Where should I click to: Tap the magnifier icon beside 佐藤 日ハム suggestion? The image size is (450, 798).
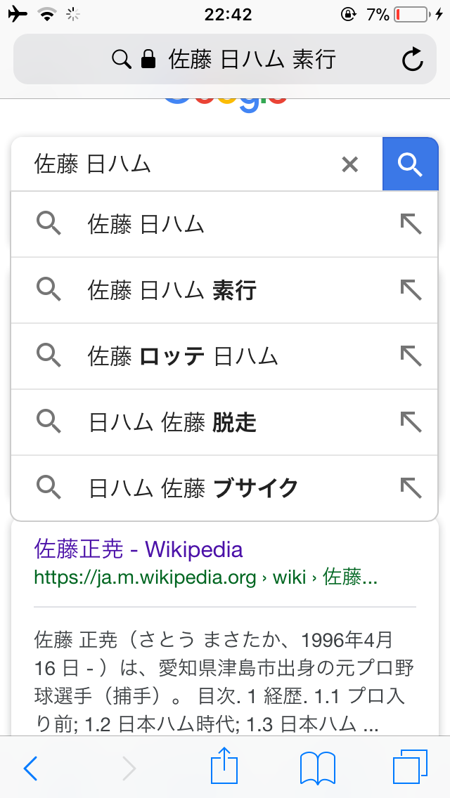[x=49, y=223]
